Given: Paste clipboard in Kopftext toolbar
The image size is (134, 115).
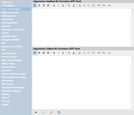Looking at the screenshot, I should (89, 6).
